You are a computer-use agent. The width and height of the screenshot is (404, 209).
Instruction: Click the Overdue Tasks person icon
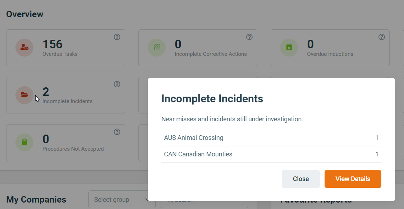pyautogui.click(x=24, y=47)
